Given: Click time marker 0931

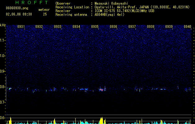Looking at the screenshot, I should click(x=21, y=27).
